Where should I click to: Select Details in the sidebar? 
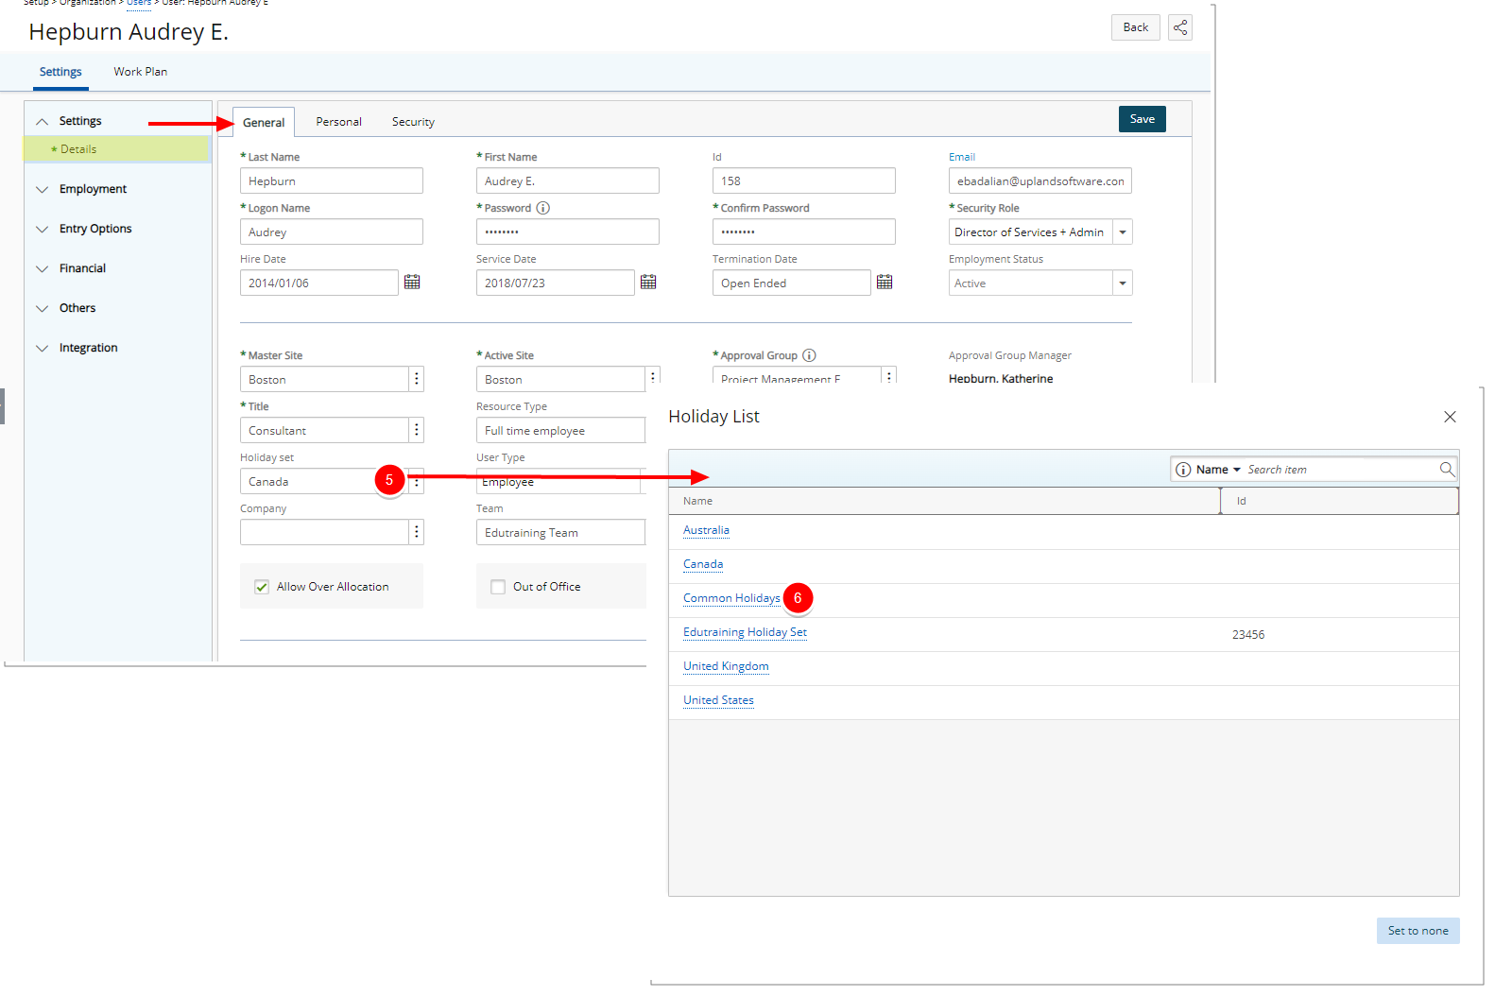point(77,149)
